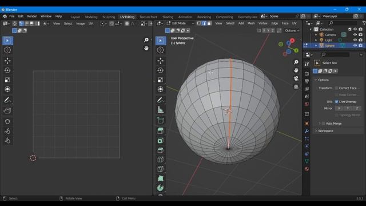The width and height of the screenshot is (366, 206).
Task: Click the Properties editor search field
Action: tap(336, 54)
